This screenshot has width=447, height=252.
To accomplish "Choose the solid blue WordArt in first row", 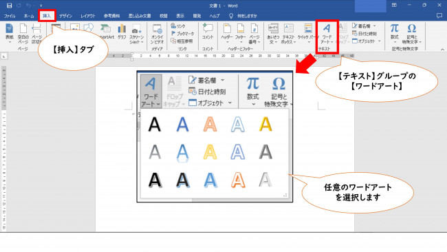I will 182,125.
